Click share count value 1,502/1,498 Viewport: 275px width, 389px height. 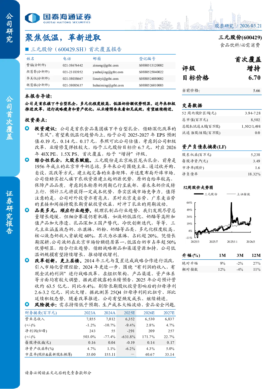click(x=251, y=126)
